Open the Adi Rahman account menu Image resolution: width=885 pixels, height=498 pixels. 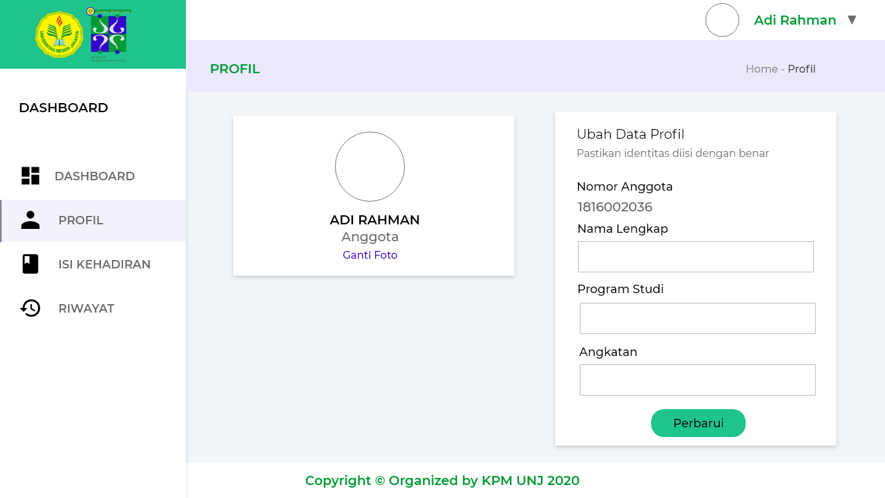tap(795, 20)
